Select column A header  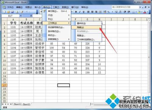coord(13,19)
